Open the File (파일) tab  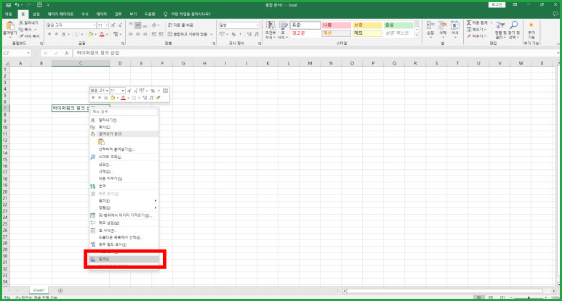[x=9, y=14]
